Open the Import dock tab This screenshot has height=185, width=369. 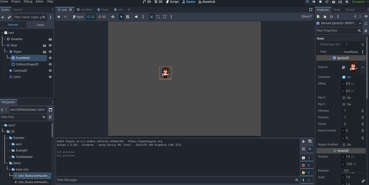click(x=18, y=10)
